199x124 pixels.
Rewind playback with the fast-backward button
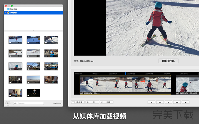coord(160,102)
